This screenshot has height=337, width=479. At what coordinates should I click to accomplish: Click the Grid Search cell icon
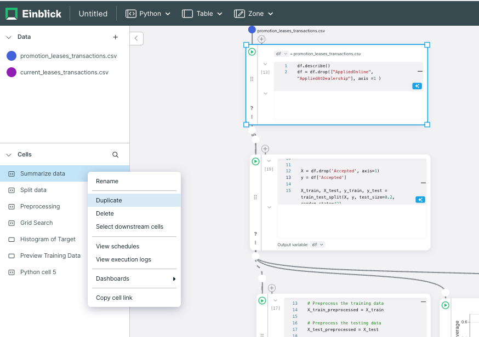12,223
